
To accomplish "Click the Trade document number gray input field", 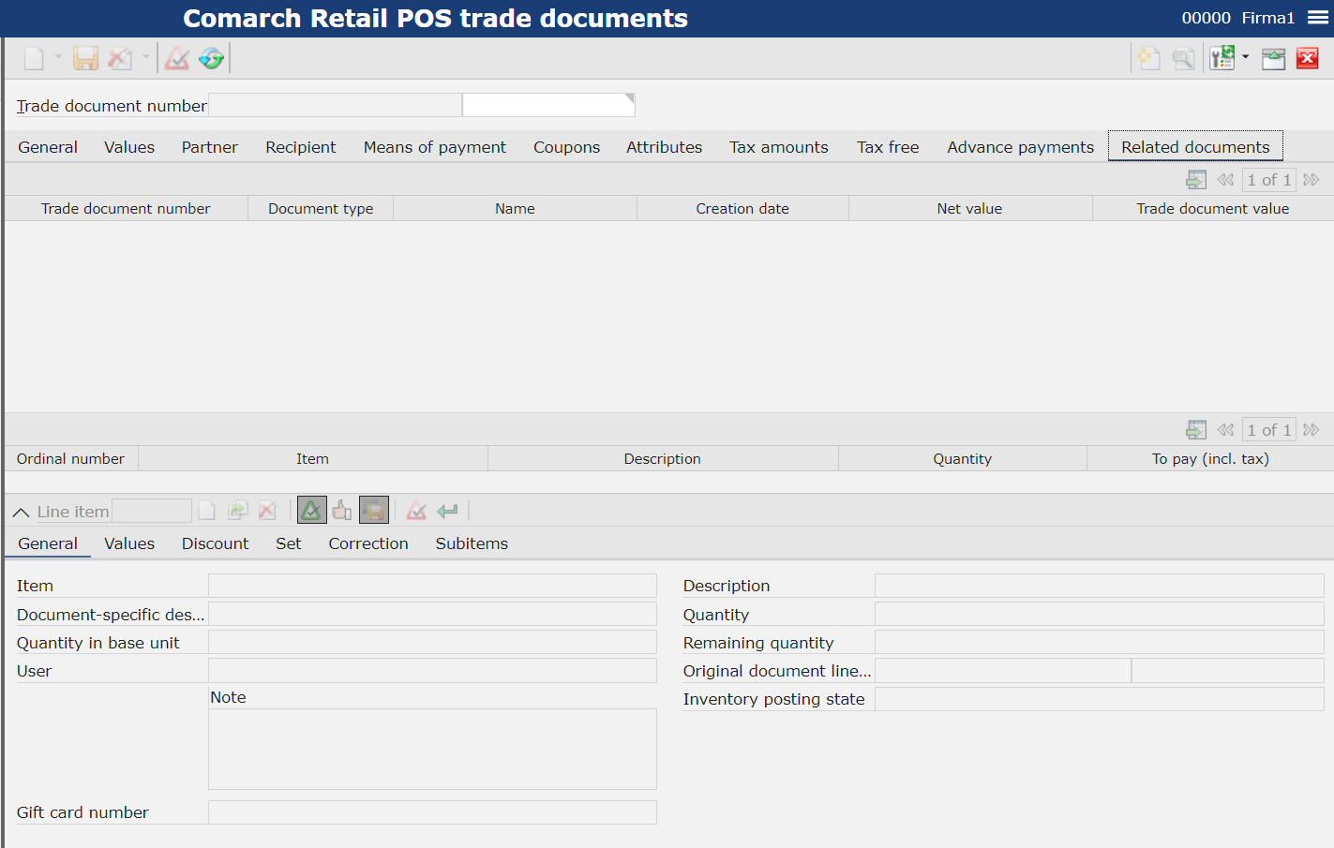I will (335, 105).
